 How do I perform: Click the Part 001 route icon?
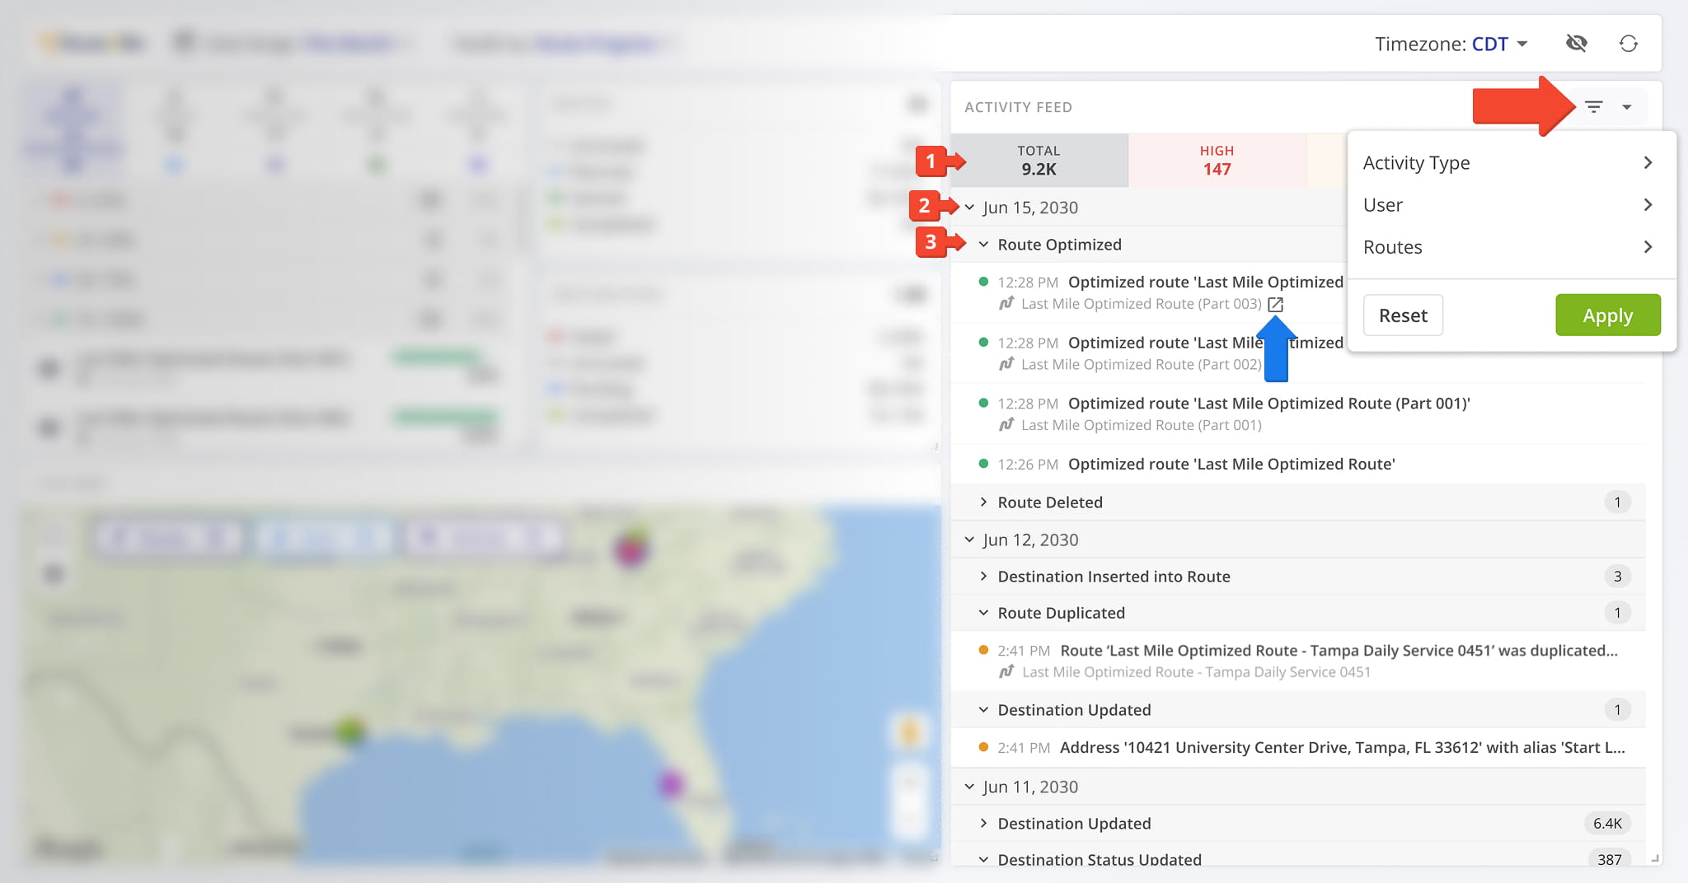(1006, 425)
